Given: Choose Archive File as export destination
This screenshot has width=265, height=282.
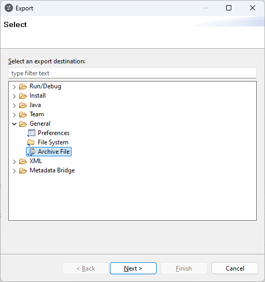Looking at the screenshot, I should [x=53, y=152].
